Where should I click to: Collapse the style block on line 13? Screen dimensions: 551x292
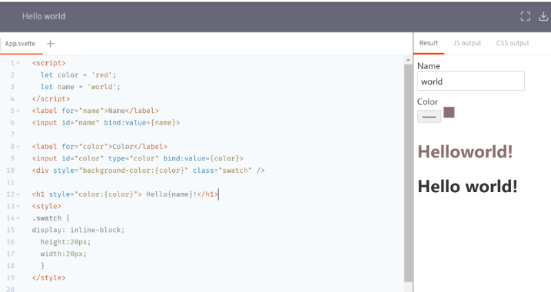pos(18,207)
